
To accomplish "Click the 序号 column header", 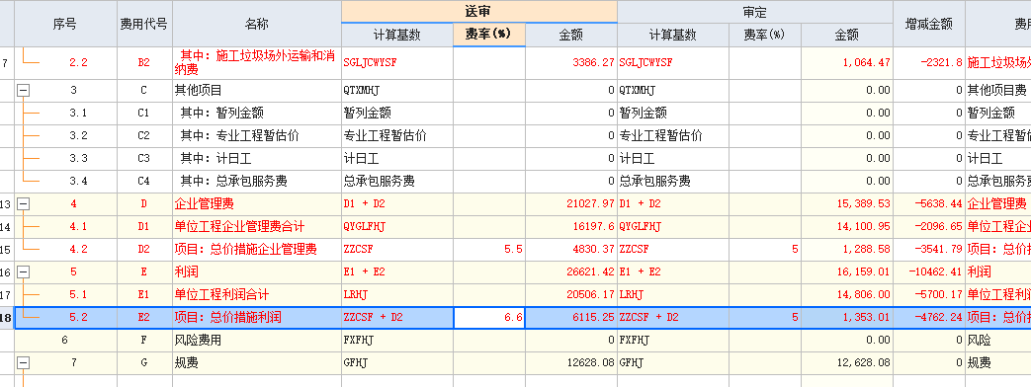I will coord(66,25).
